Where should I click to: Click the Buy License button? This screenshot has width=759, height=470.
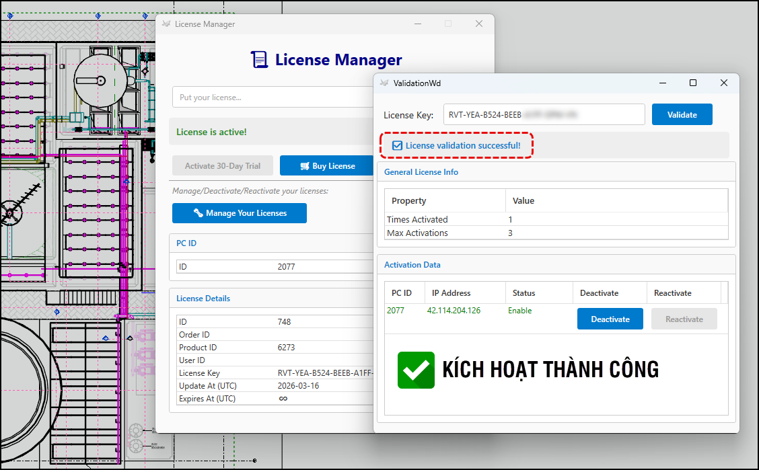coord(327,166)
